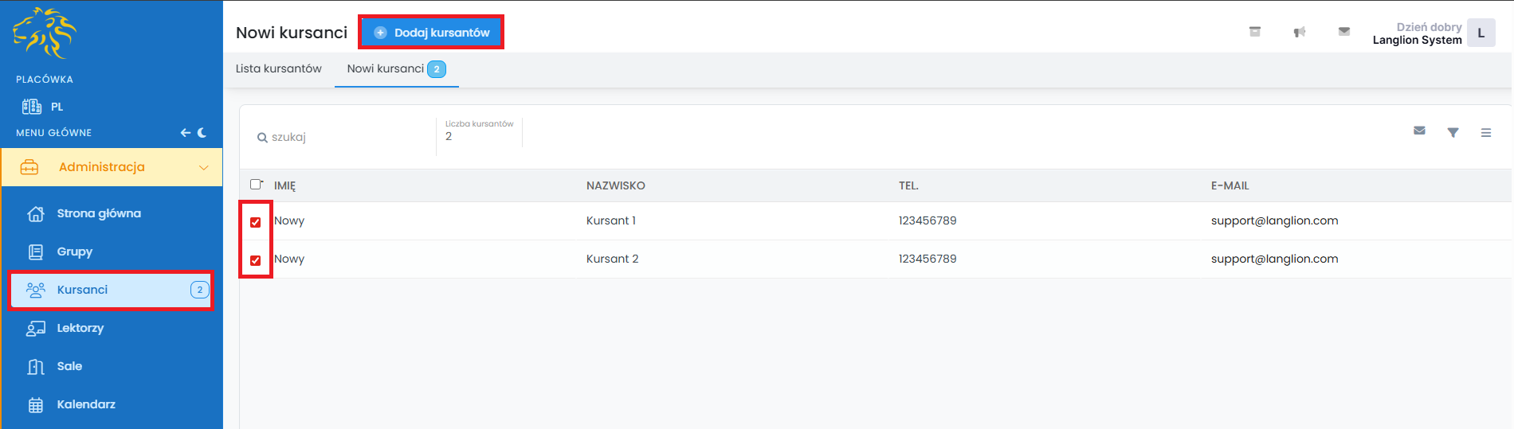Click support@langlion.com email for Kursant 1
The image size is (1514, 429).
(x=1274, y=221)
